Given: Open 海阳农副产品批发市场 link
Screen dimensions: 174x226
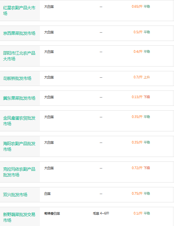Looking at the screenshot, I should [x=19, y=146].
